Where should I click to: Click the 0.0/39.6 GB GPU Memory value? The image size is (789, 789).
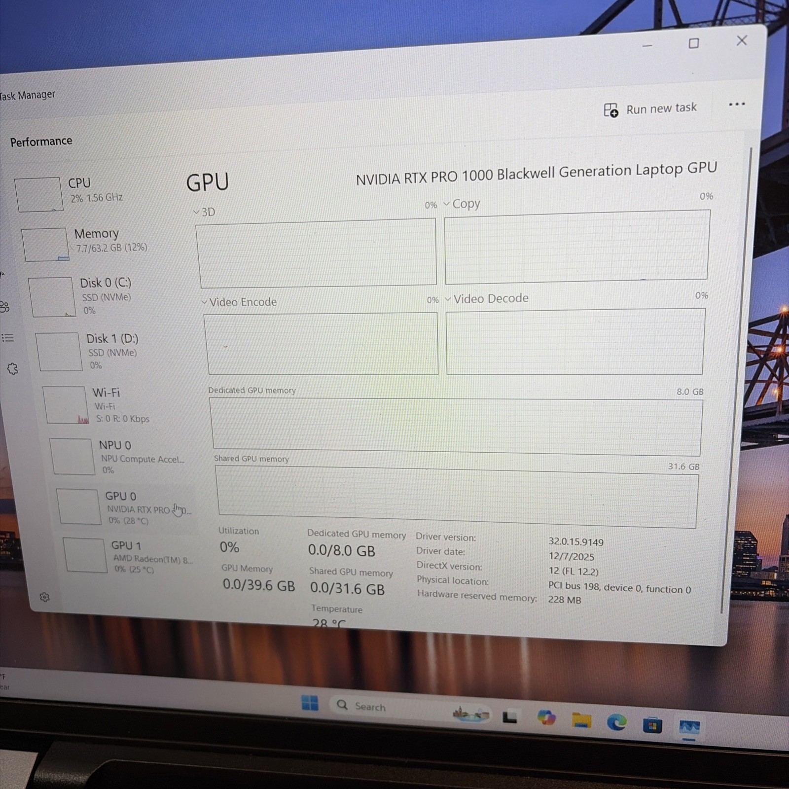click(x=258, y=585)
